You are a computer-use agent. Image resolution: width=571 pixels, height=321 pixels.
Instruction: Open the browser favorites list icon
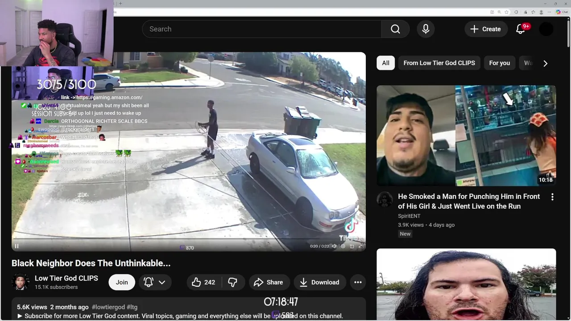click(533, 12)
